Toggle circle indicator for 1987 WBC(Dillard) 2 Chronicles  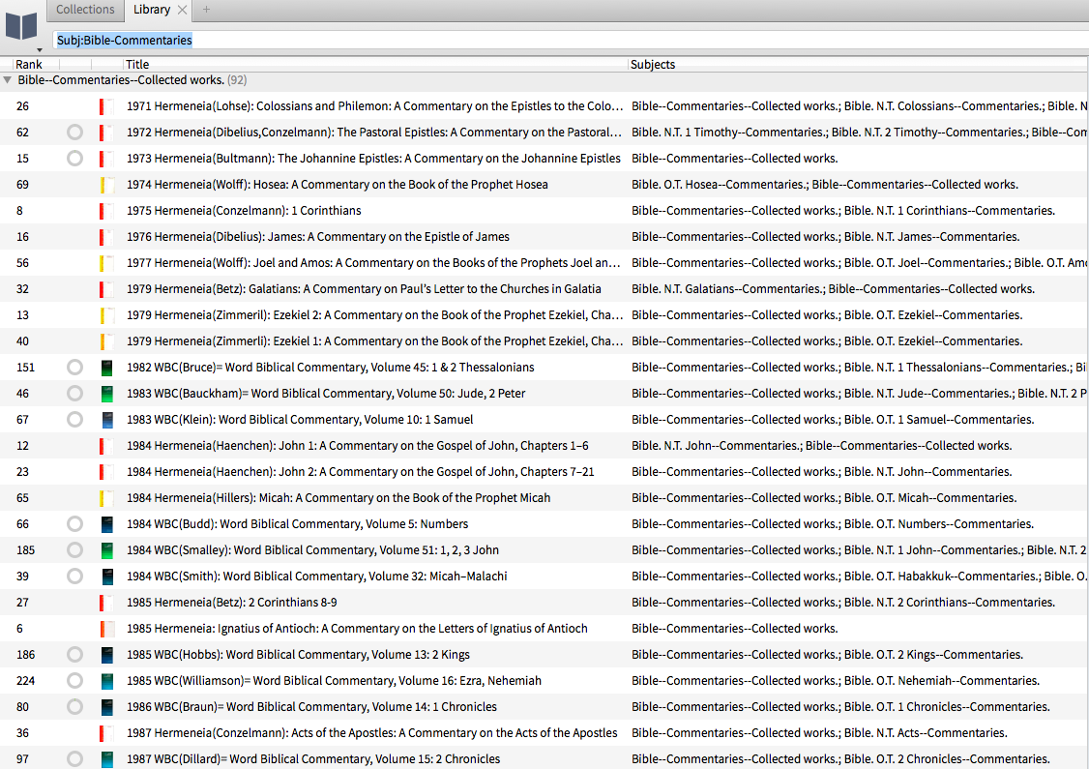[x=75, y=759]
